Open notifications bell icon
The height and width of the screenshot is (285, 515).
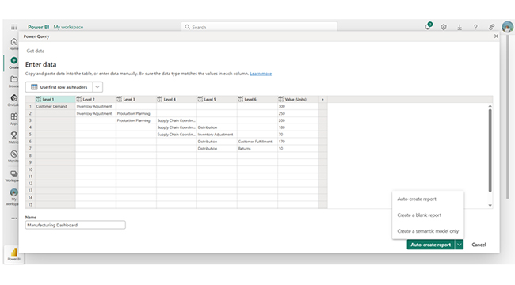(428, 27)
